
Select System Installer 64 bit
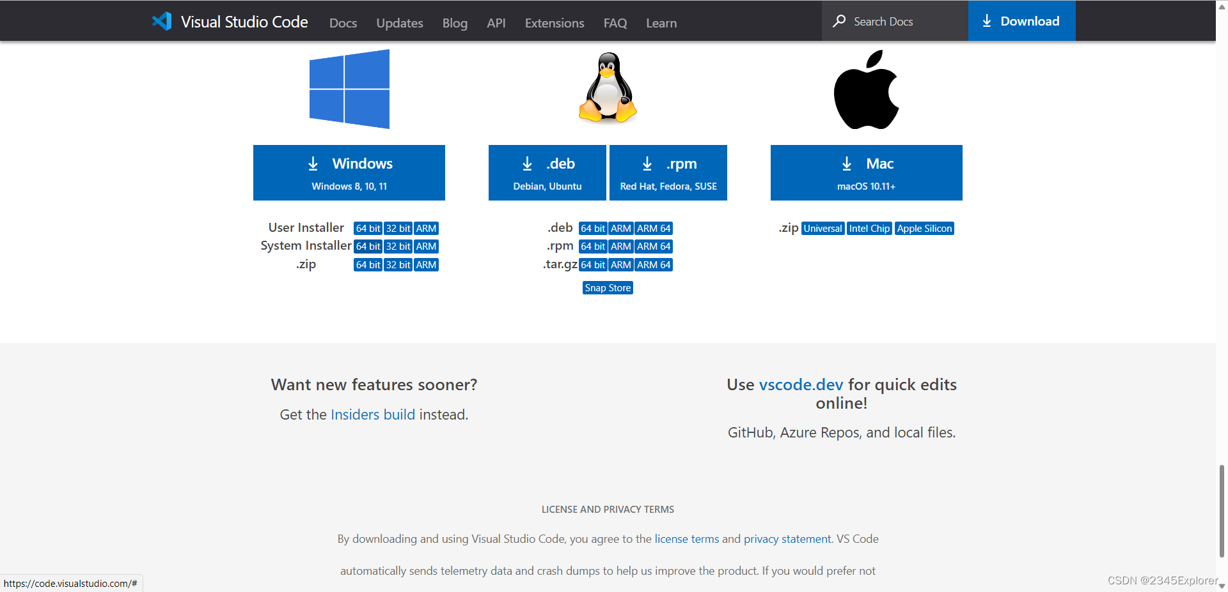pos(368,247)
